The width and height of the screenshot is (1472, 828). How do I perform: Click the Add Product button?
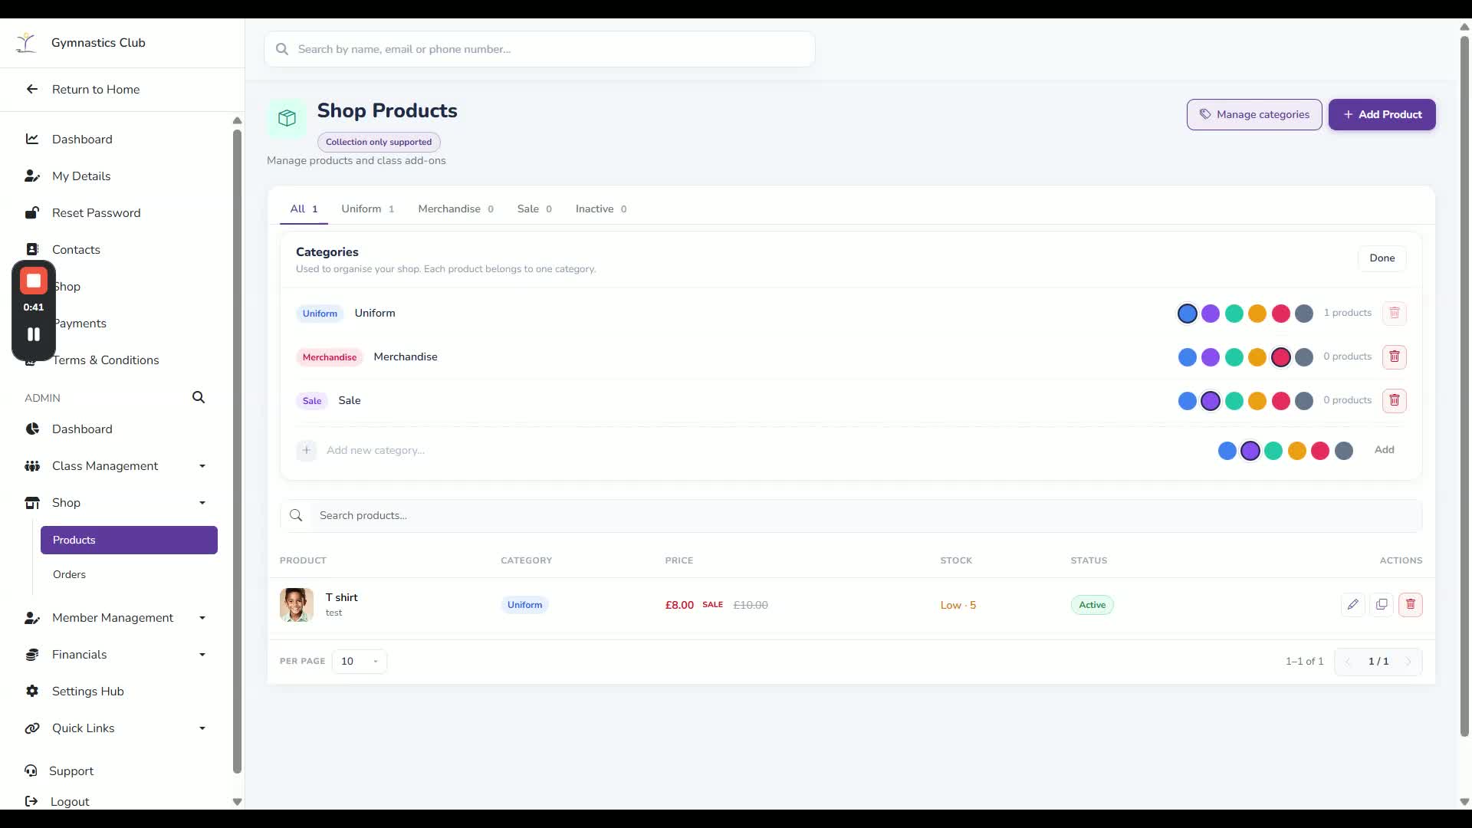point(1382,114)
